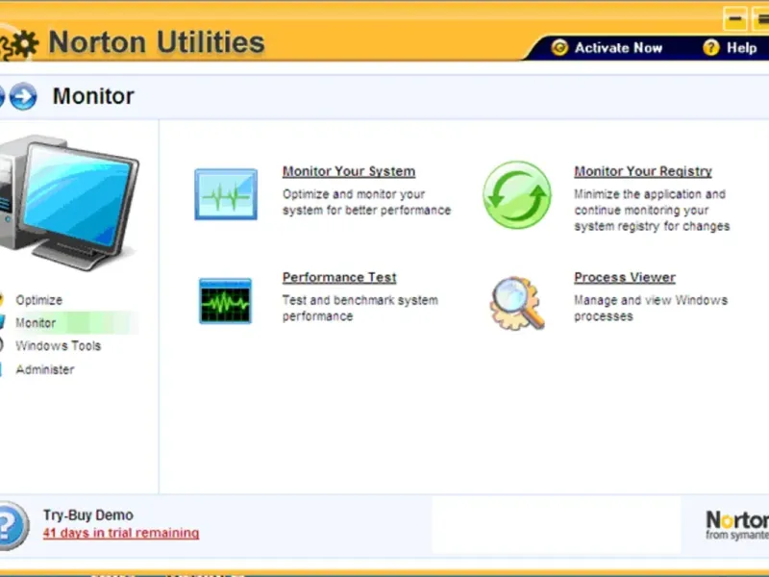
Task: Click the Activate Now button
Action: tap(608, 47)
